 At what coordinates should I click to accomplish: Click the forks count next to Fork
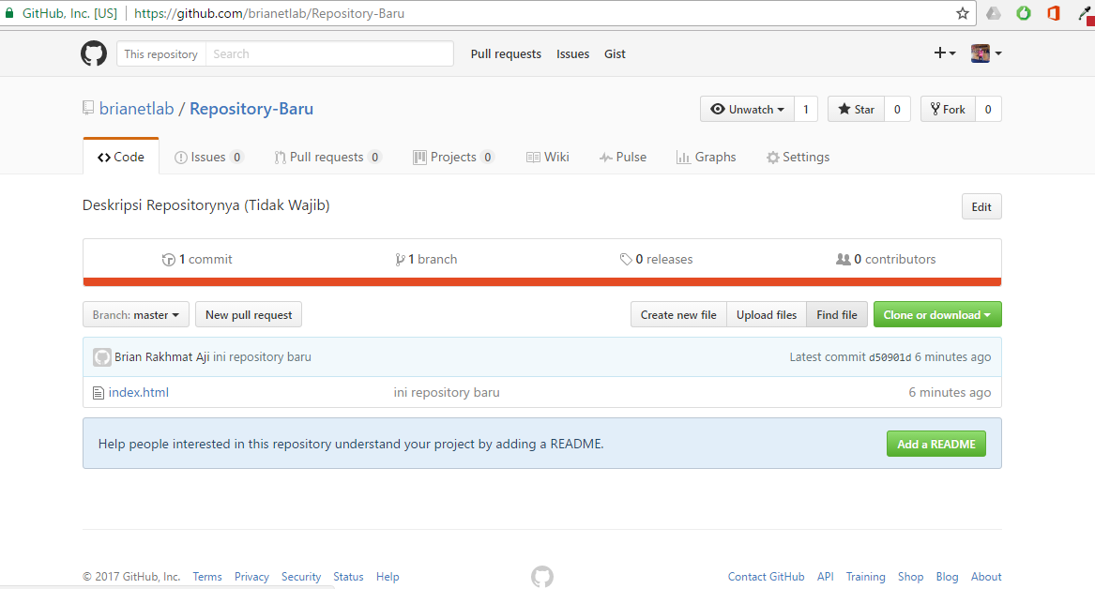(x=988, y=109)
